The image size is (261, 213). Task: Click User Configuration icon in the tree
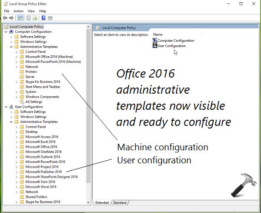pos(11,107)
